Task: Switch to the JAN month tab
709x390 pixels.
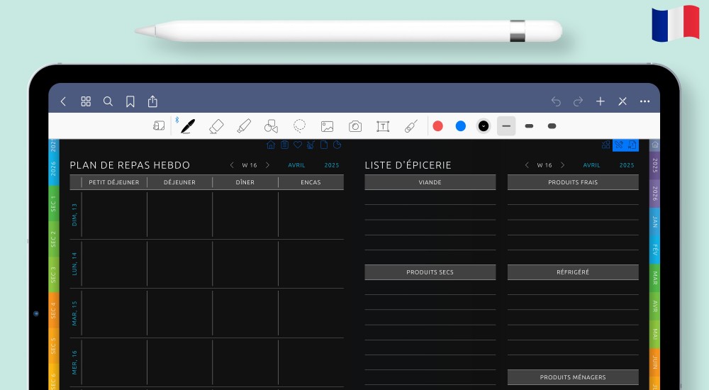Action: tap(654, 222)
